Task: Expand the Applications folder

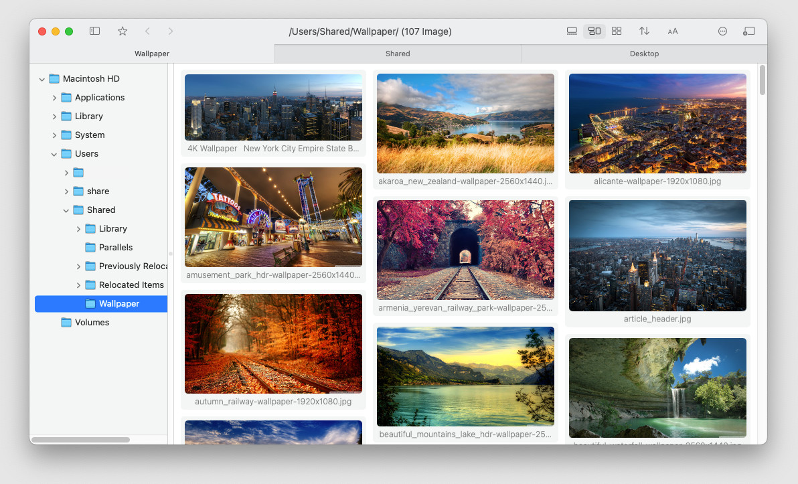Action: coord(54,98)
